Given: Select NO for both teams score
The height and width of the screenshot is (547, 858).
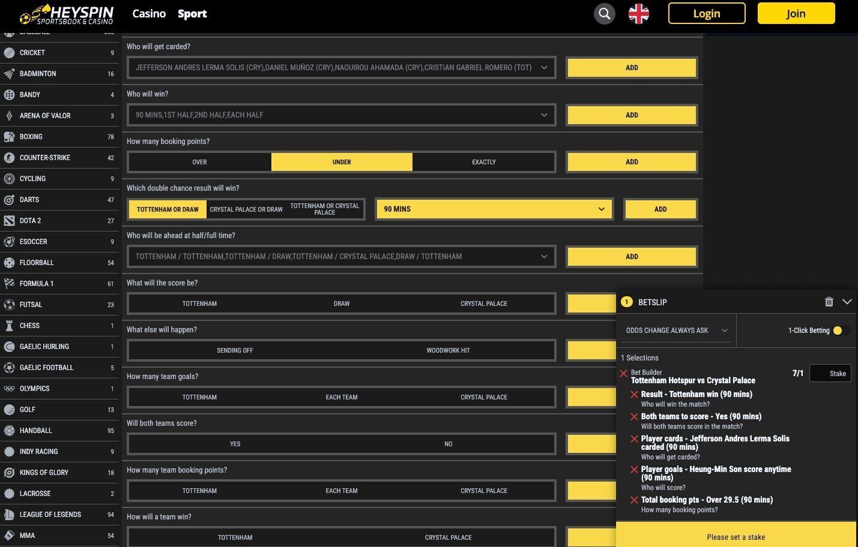Looking at the screenshot, I should pos(448,444).
